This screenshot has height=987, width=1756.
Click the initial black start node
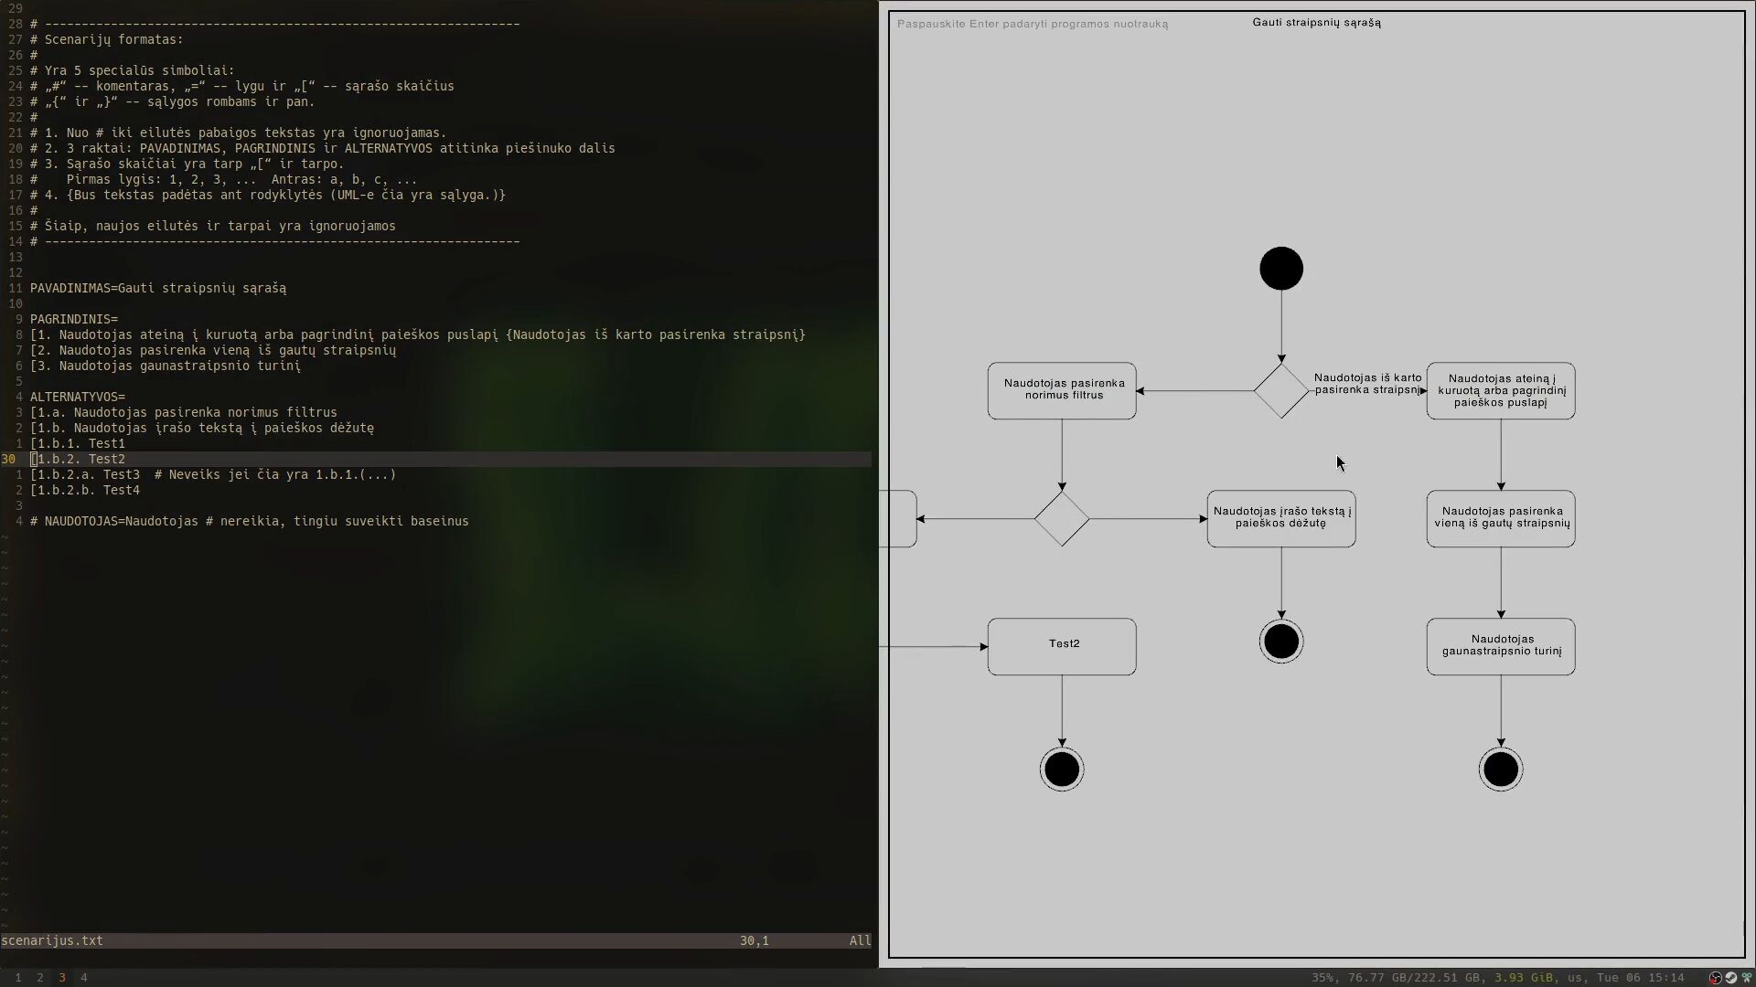(1280, 269)
